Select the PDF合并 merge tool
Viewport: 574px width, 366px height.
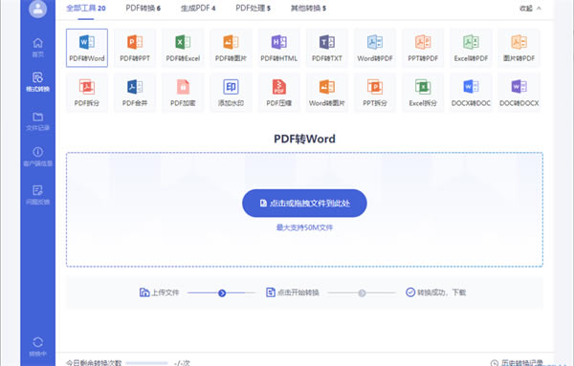135,93
